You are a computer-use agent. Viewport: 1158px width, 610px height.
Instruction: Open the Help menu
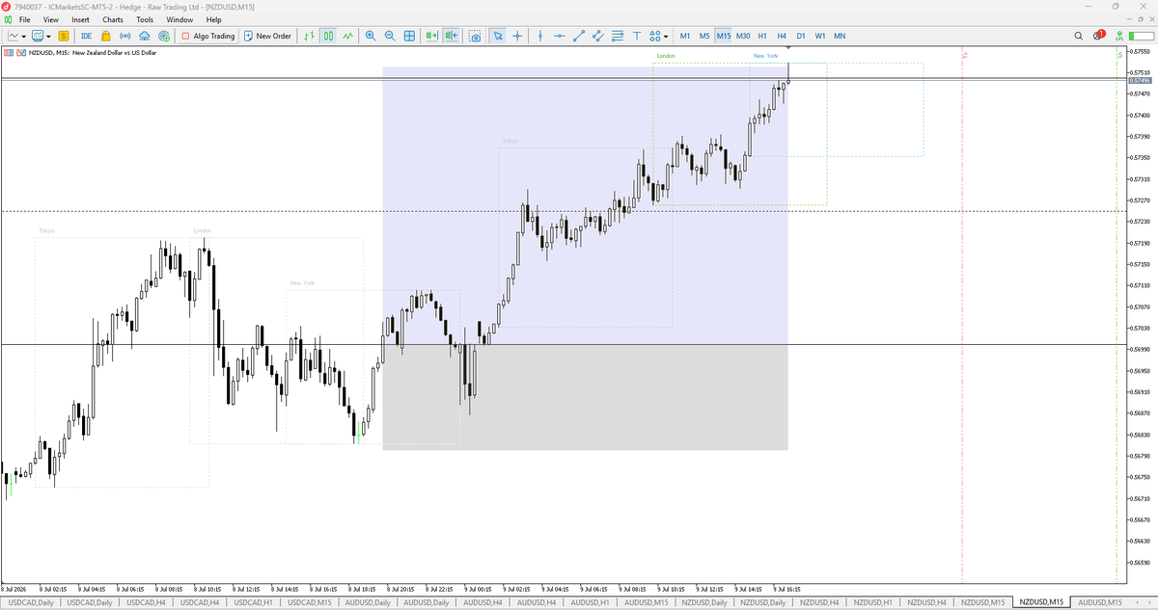213,19
